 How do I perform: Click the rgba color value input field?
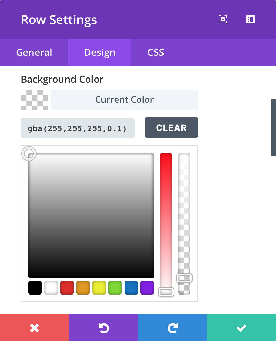(x=78, y=128)
